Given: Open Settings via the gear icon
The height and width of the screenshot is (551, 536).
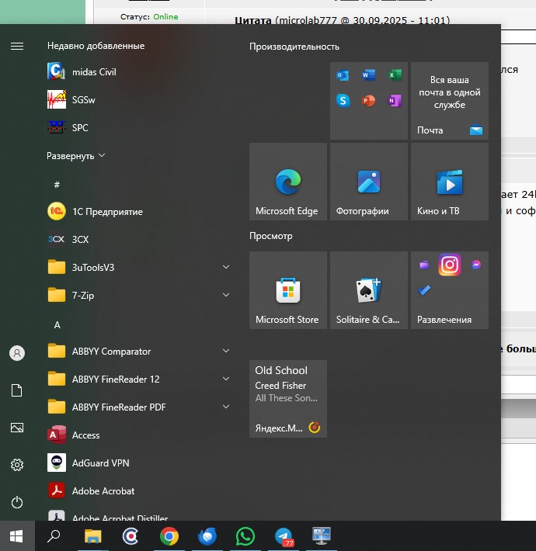Looking at the screenshot, I should click(17, 465).
